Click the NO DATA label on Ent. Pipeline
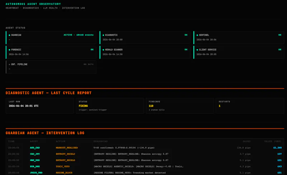 tap(88, 64)
